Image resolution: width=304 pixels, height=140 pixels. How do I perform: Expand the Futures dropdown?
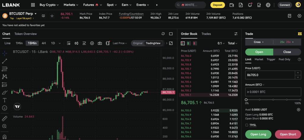93,5
